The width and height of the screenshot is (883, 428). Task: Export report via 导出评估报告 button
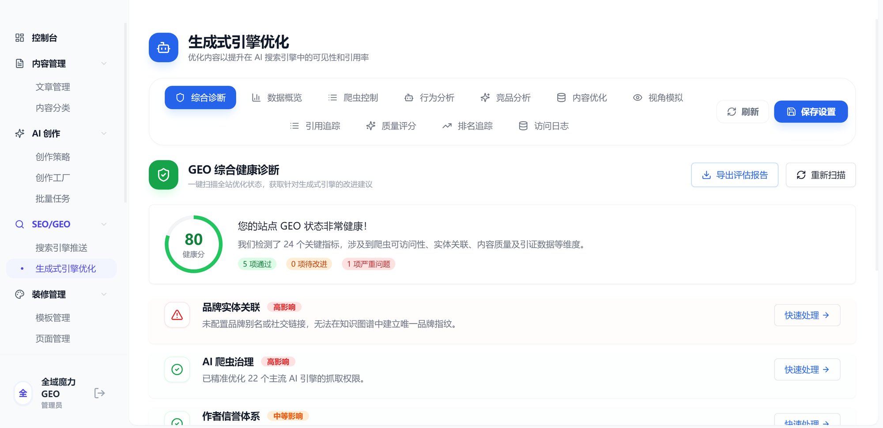(x=735, y=175)
